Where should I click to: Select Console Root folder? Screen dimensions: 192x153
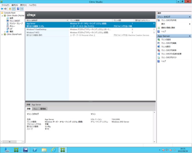pos(10,13)
